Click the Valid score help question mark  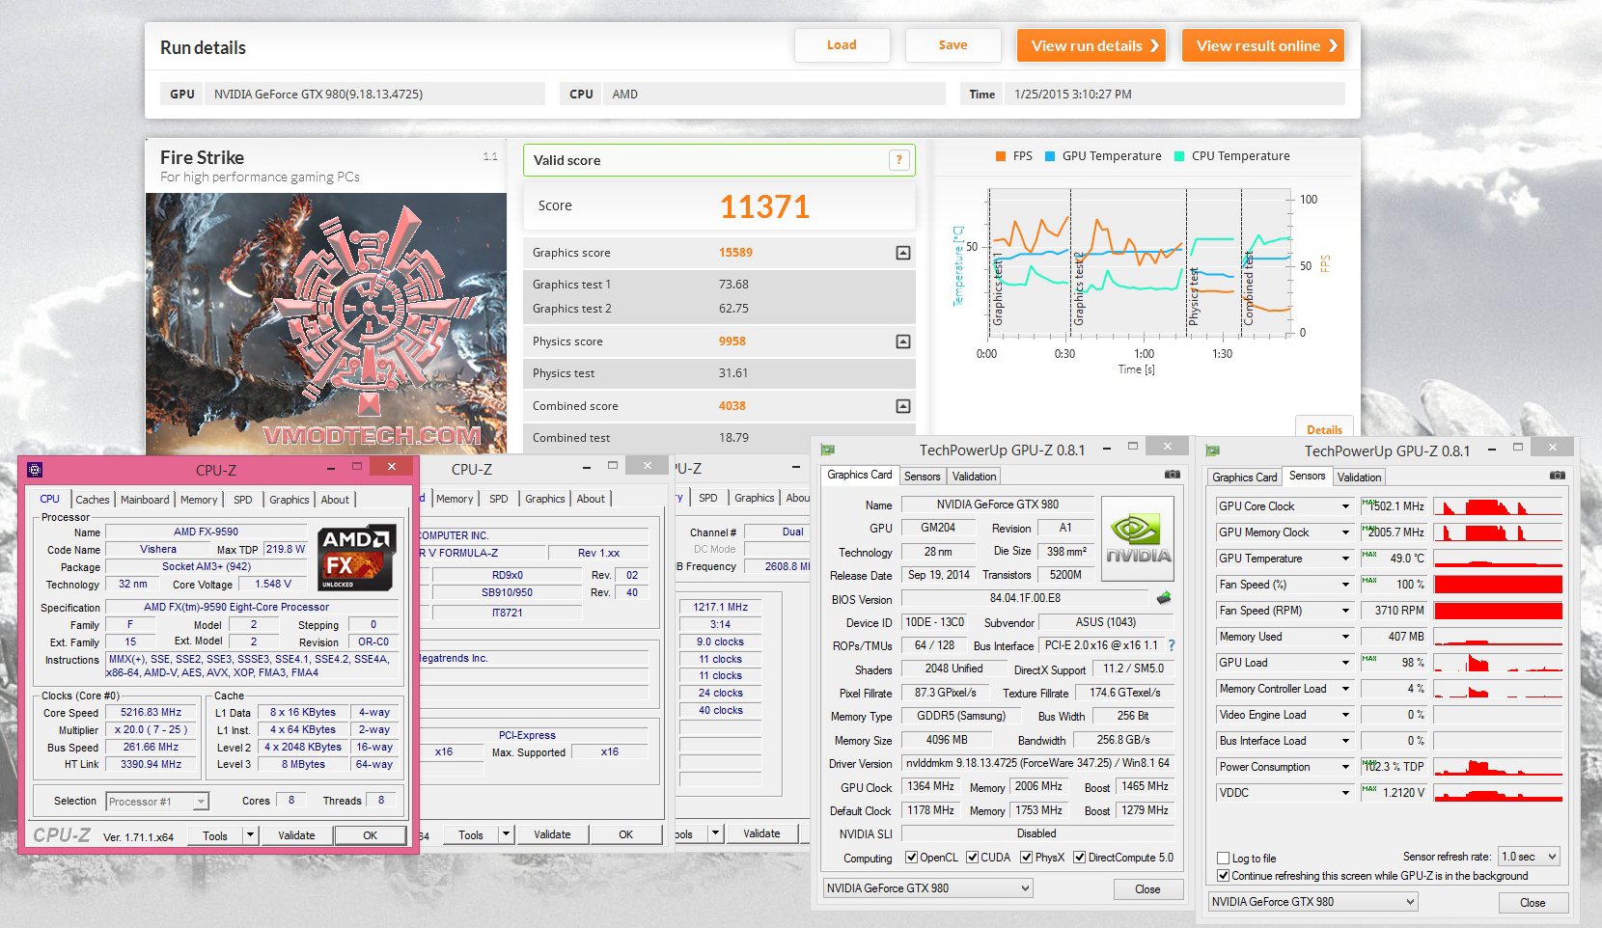point(898,160)
